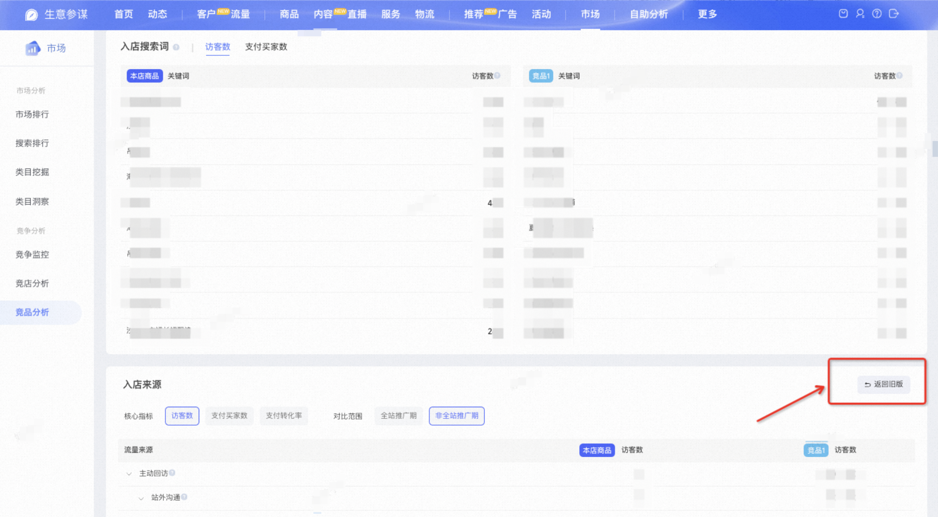938x517 pixels.
Task: Click the 生意参谋 logo icon
Action: point(31,15)
